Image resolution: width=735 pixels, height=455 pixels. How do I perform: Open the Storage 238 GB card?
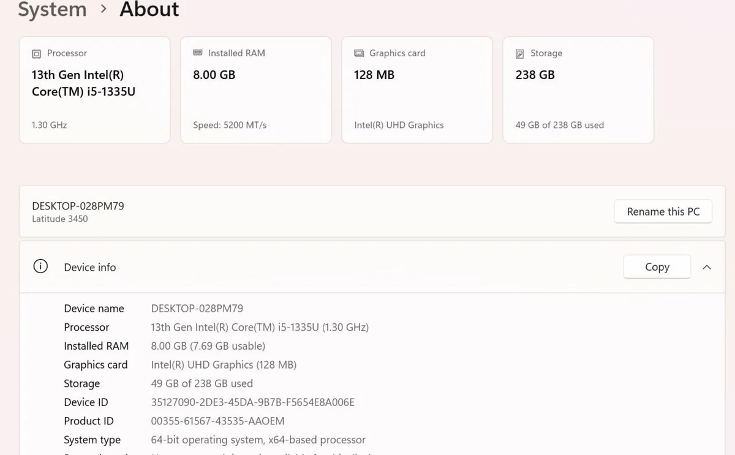point(578,90)
